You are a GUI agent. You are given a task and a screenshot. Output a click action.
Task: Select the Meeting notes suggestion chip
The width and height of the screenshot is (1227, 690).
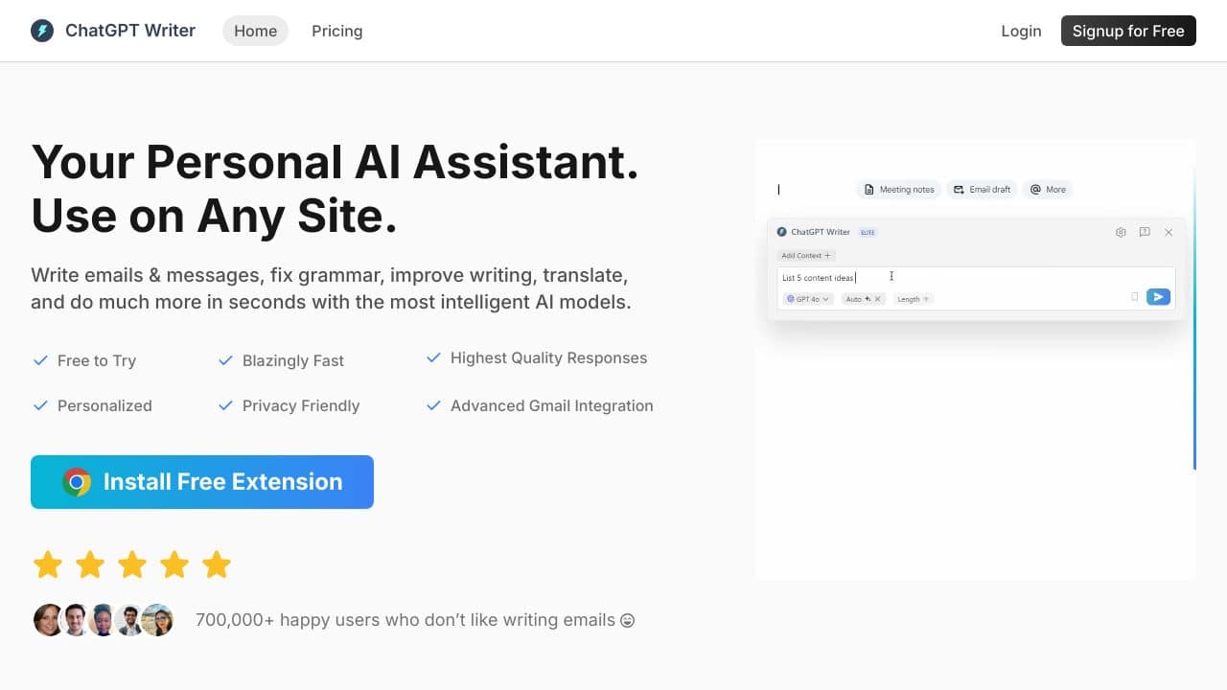pos(898,190)
